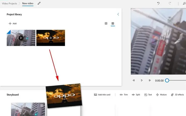The height and width of the screenshot is (116, 186).
Task: Open the Split tool
Action: point(136,95)
